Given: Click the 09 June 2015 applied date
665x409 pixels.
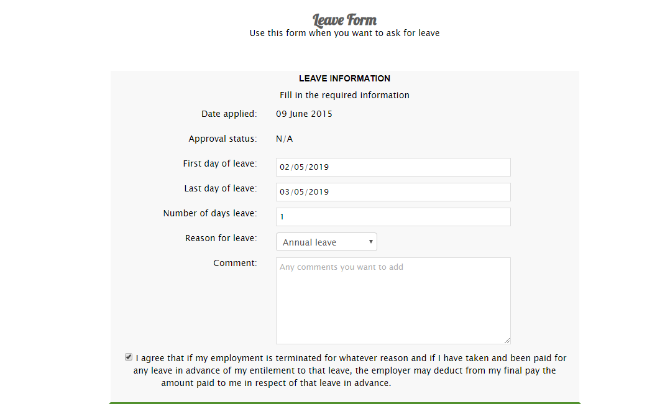Looking at the screenshot, I should [304, 114].
